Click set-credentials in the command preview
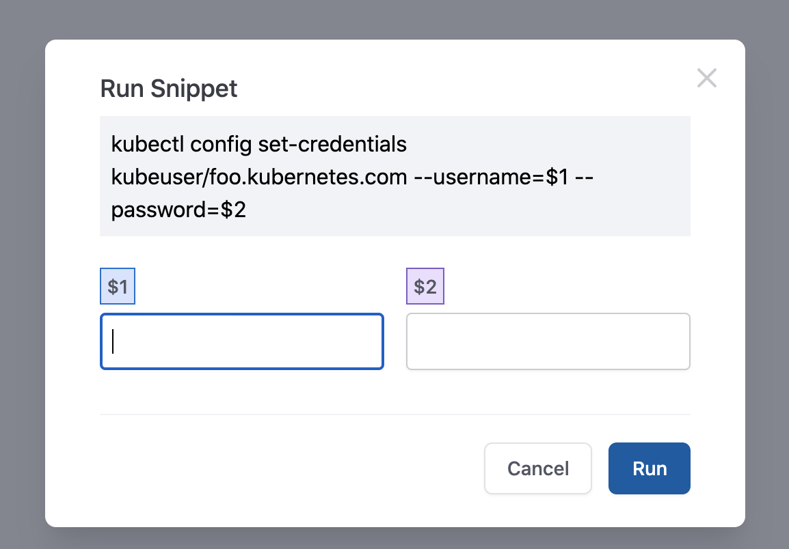This screenshot has height=549, width=789. pos(332,144)
